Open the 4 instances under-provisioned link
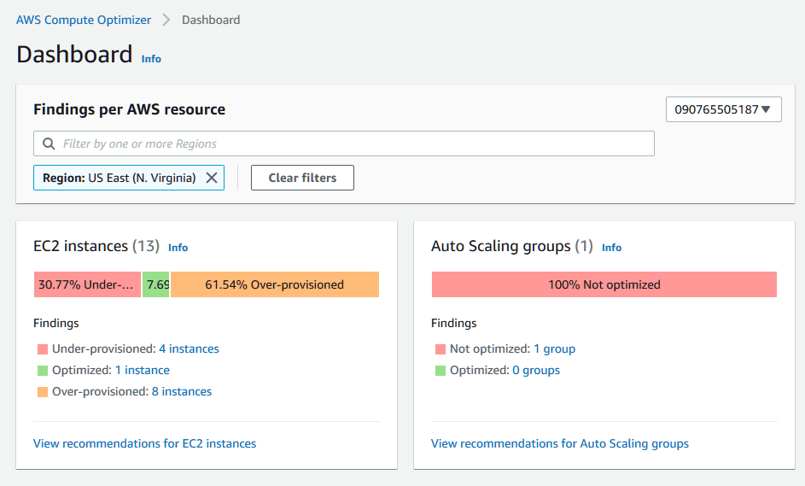This screenshot has width=805, height=486. 189,348
